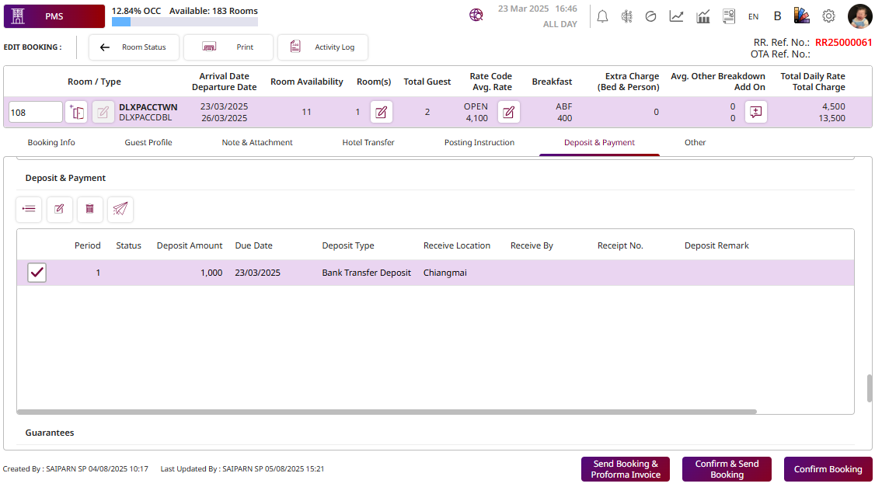Click the notification bell icon

pyautogui.click(x=602, y=16)
